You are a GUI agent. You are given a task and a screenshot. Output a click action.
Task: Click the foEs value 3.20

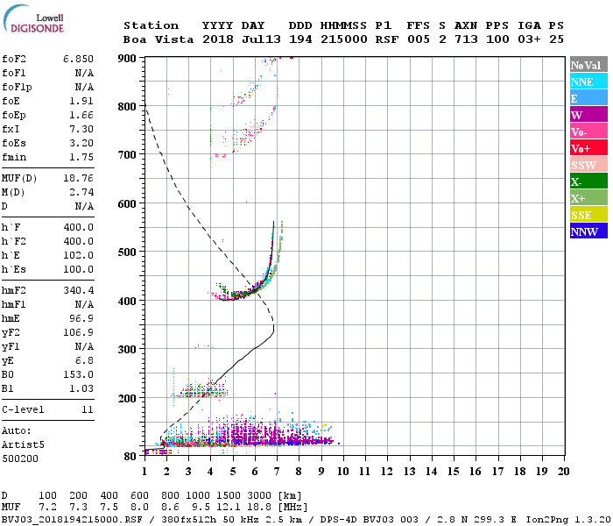[x=81, y=143]
